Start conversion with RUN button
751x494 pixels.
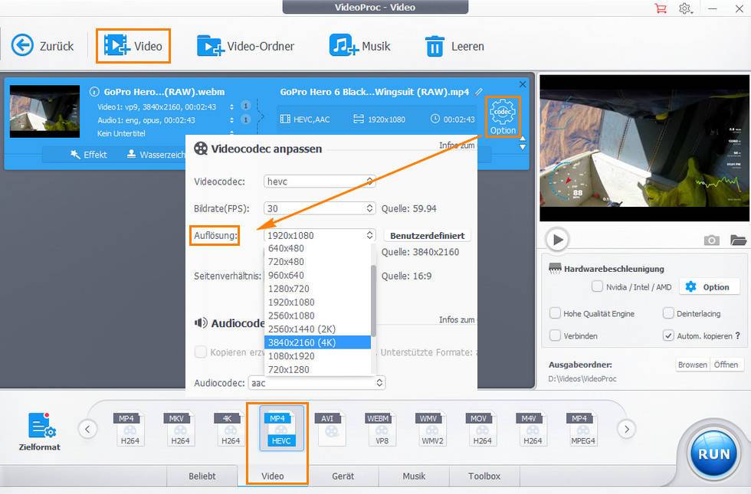tap(713, 453)
